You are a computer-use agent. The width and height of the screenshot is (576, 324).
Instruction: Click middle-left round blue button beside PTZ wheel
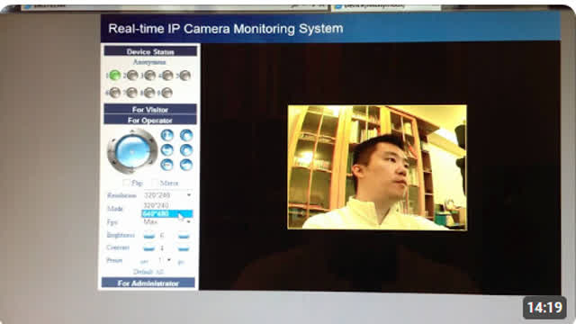tap(167, 150)
